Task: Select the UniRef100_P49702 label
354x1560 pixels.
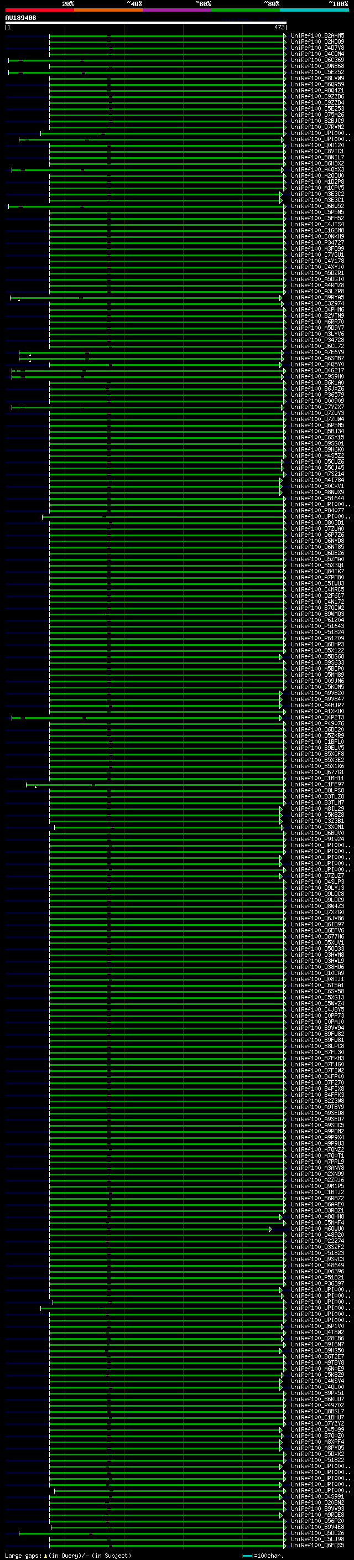Action: (317, 1405)
